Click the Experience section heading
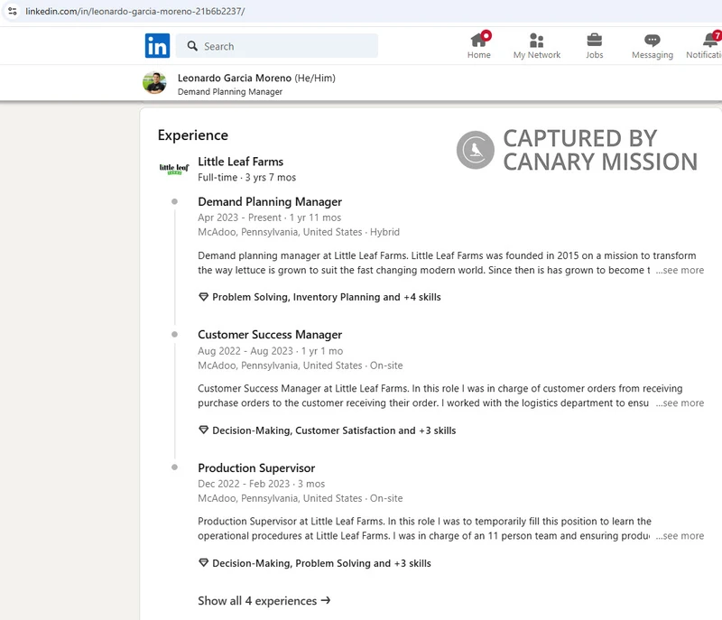Screen dimensions: 722x620 [x=193, y=134]
